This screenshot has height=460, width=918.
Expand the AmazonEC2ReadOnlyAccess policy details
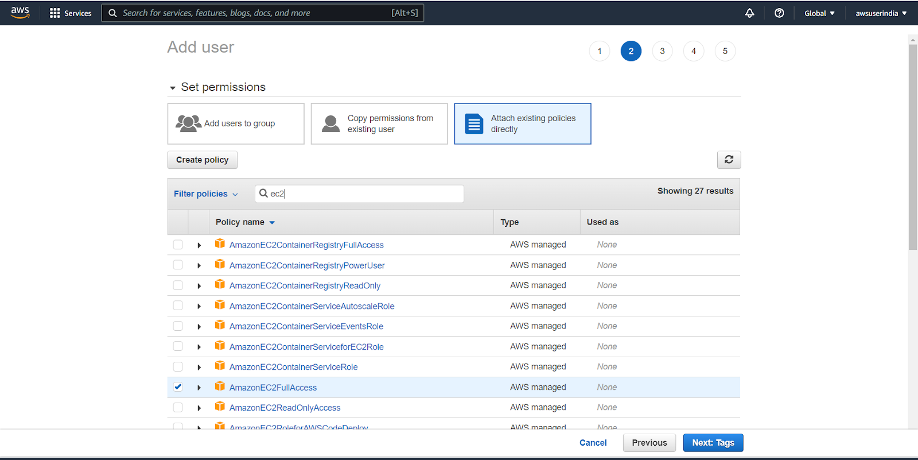pyautogui.click(x=199, y=408)
